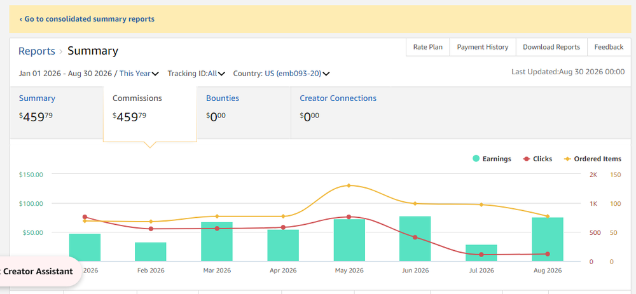Click the Jul 2026 earnings bar
The width and height of the screenshot is (636, 294).
point(481,253)
